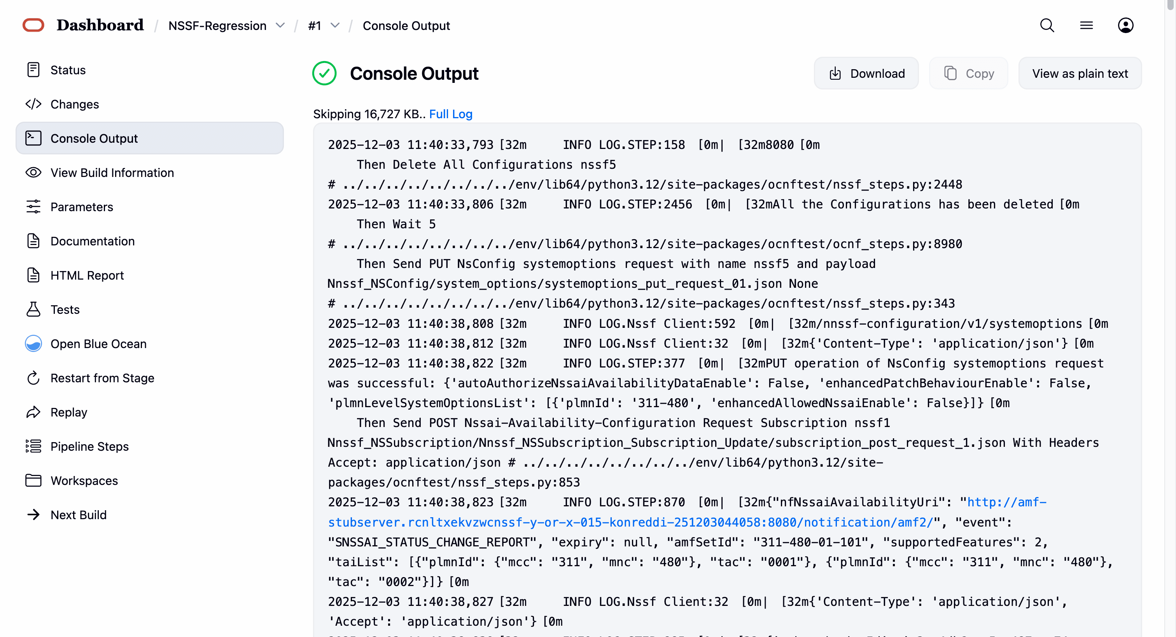This screenshot has width=1176, height=637.
Task: Open the amf-stubserver notification URL link
Action: [630, 522]
